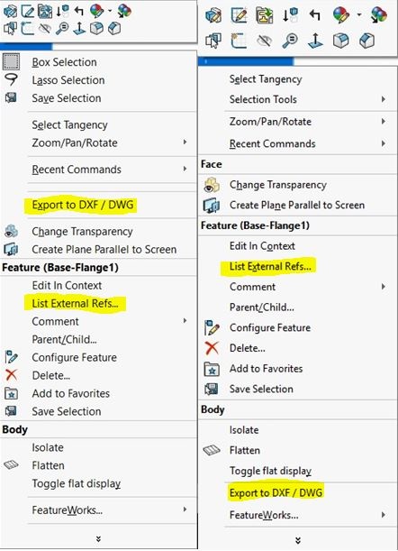Choose Isolate in the left menu's Body section

pyautogui.click(x=48, y=447)
